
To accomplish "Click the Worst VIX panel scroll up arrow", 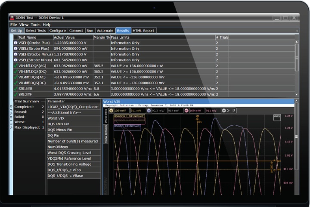I will [x=296, y=101].
